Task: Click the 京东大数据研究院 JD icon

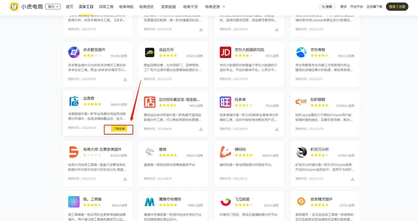Action: pyautogui.click(x=225, y=52)
